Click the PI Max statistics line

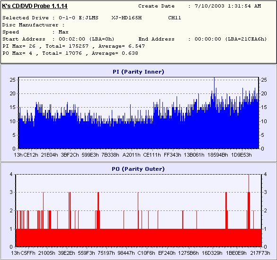coord(74,46)
